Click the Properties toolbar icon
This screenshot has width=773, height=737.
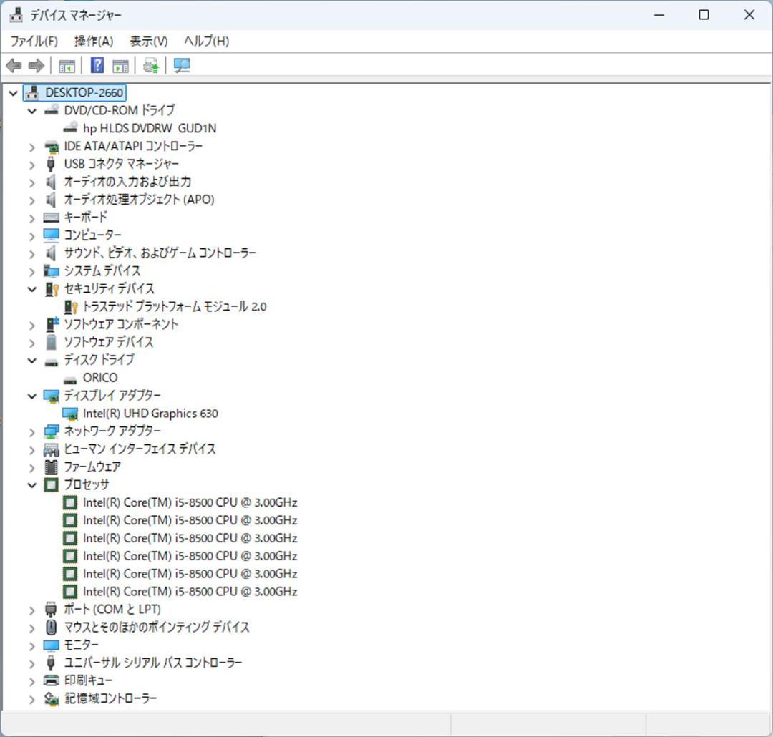pyautogui.click(x=120, y=65)
